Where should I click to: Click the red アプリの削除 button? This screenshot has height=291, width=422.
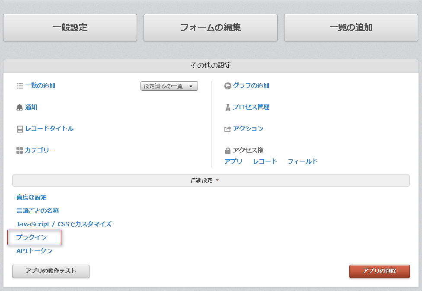point(380,271)
